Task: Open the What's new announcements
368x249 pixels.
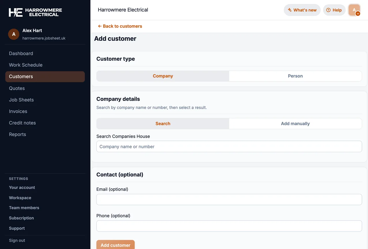Action: point(302,10)
